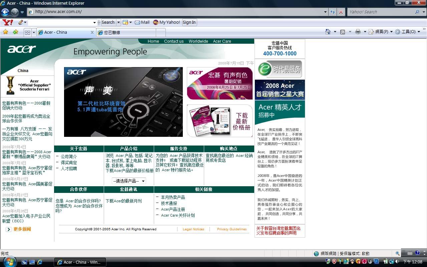427x267 pixels.
Task: Click the zoom level magnifier in status bar
Action: click(397, 253)
